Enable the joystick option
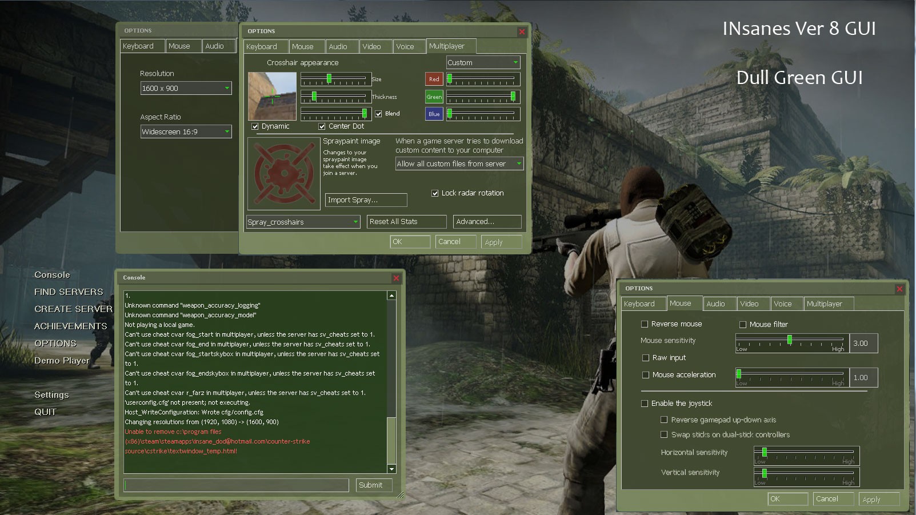Viewport: 916px width, 515px height. point(645,404)
